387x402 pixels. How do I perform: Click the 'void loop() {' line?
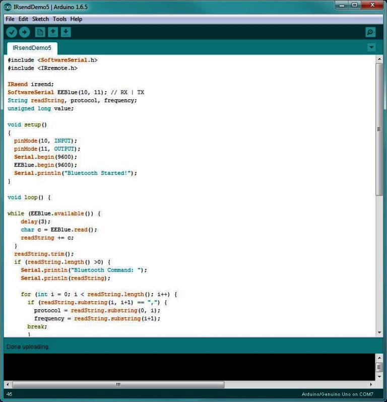(x=29, y=197)
